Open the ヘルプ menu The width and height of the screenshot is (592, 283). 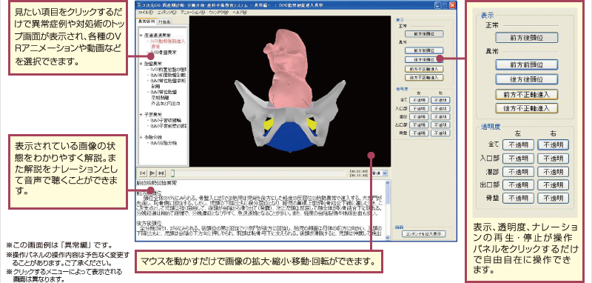239,12
